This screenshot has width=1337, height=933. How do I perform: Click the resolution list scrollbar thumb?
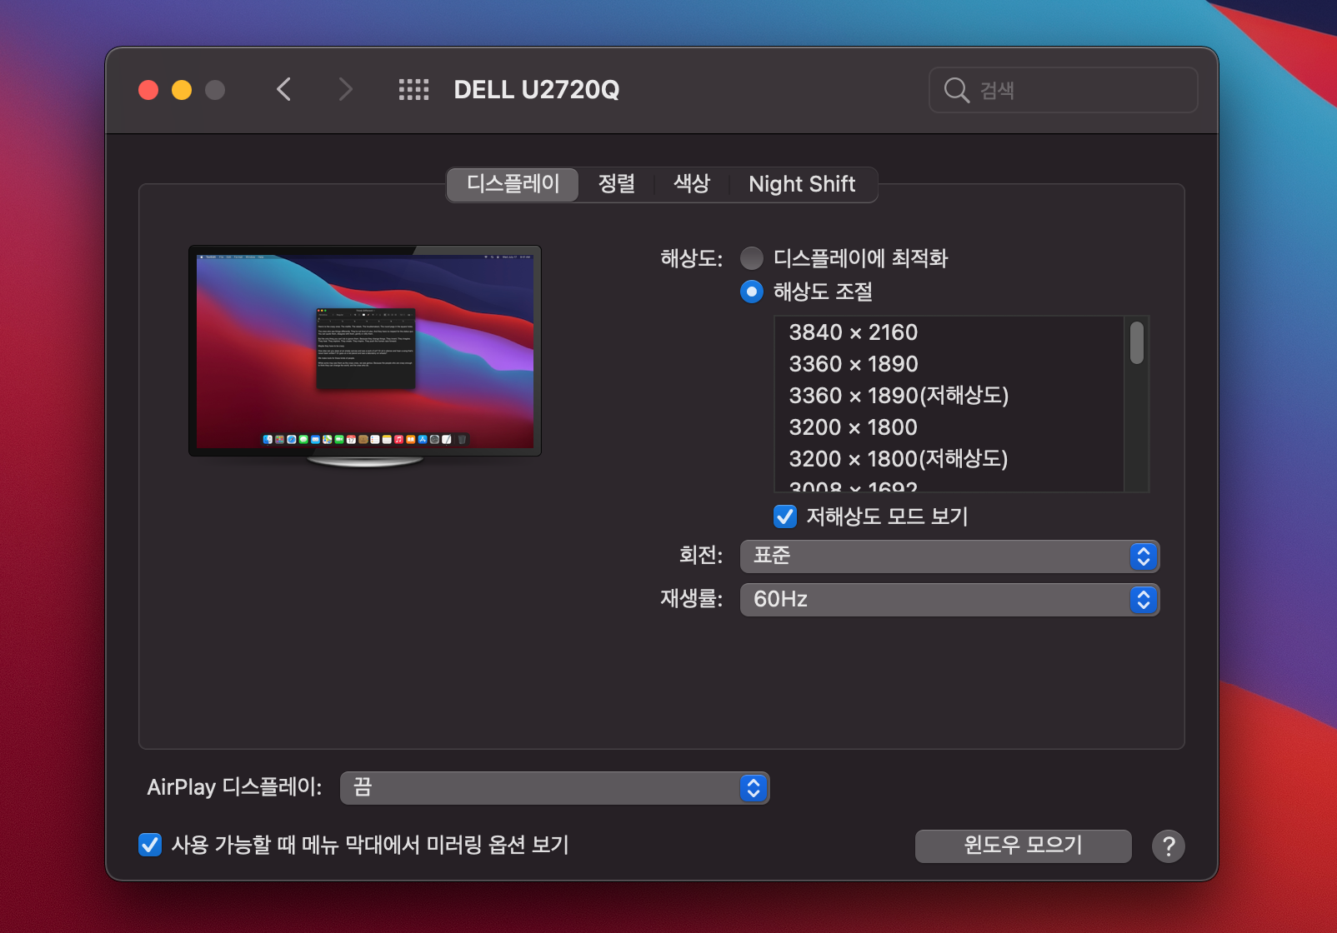pos(1137,343)
